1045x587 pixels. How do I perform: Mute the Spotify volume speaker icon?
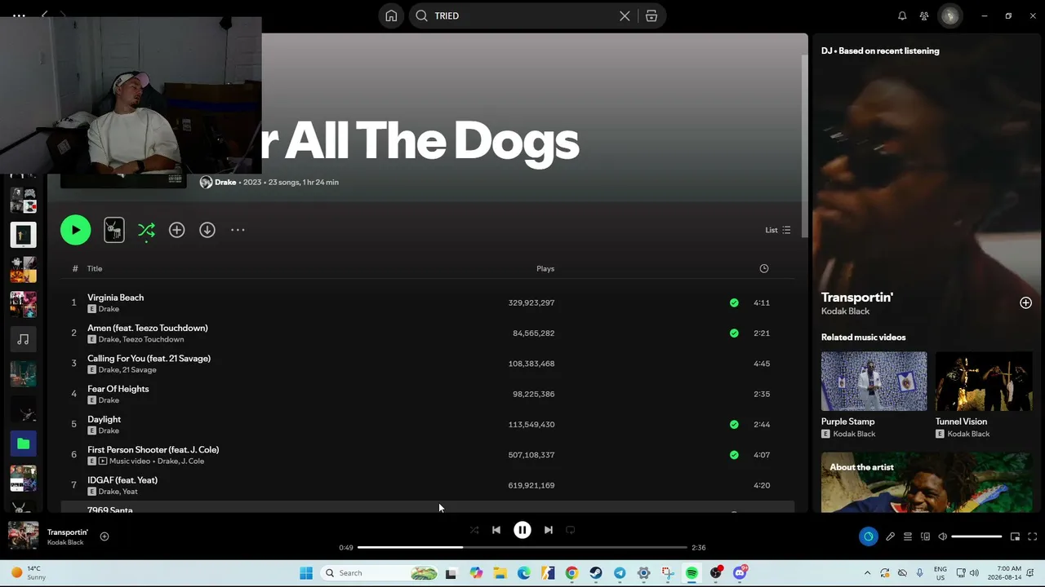tap(942, 536)
